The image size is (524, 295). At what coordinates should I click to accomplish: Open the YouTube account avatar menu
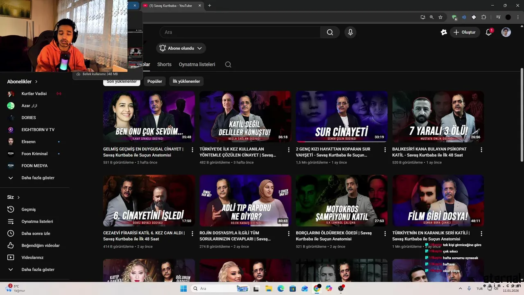[506, 32]
